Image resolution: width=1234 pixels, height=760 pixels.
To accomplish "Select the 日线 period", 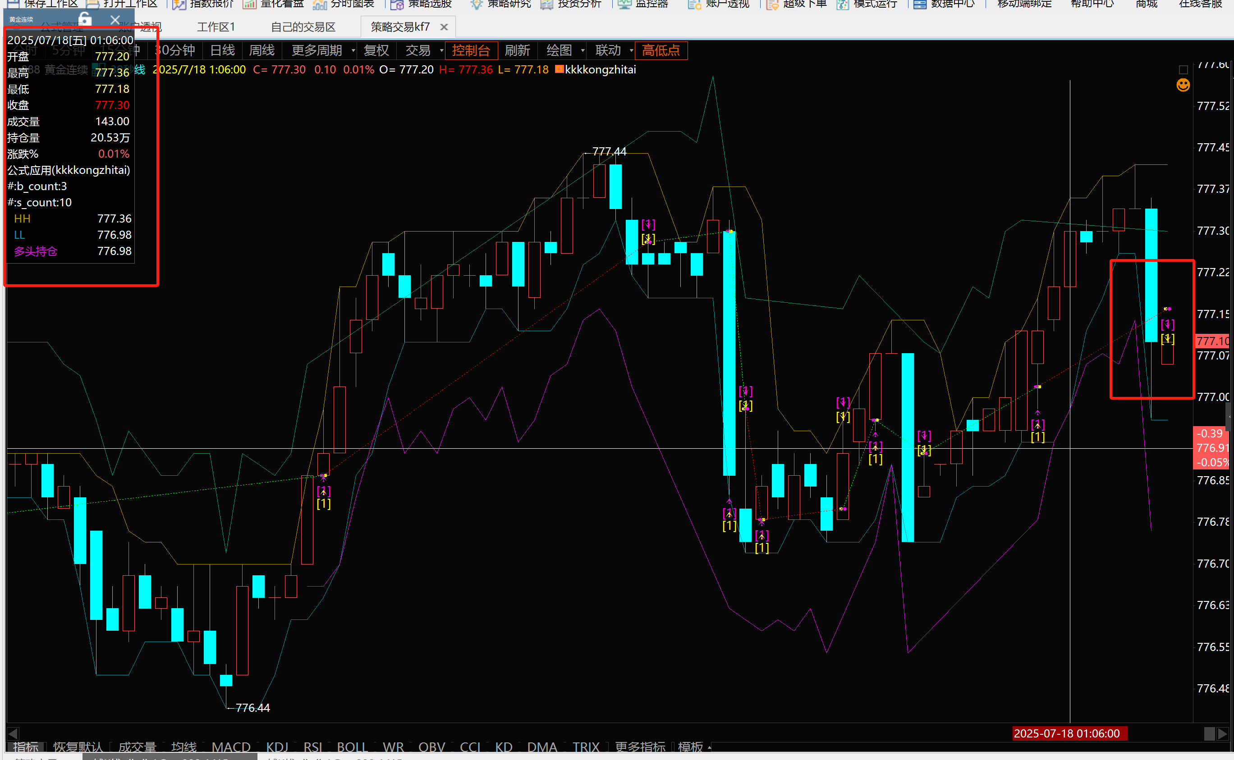I will [x=222, y=50].
